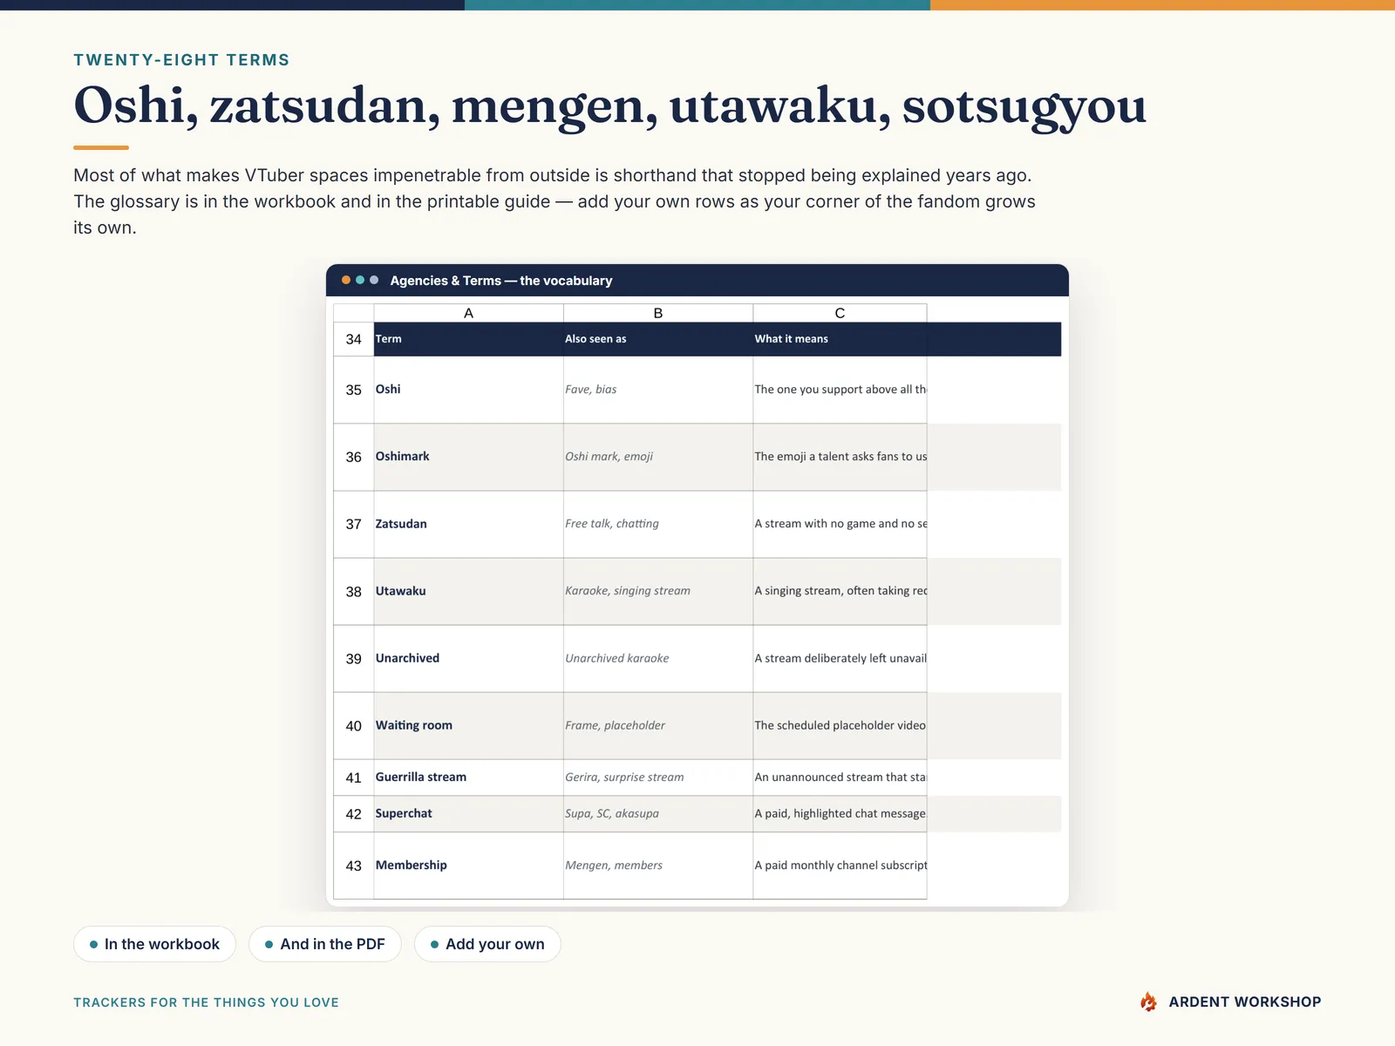Click the 'Karaoke, singing stream' cell
The width and height of the screenshot is (1395, 1046).
tap(658, 591)
